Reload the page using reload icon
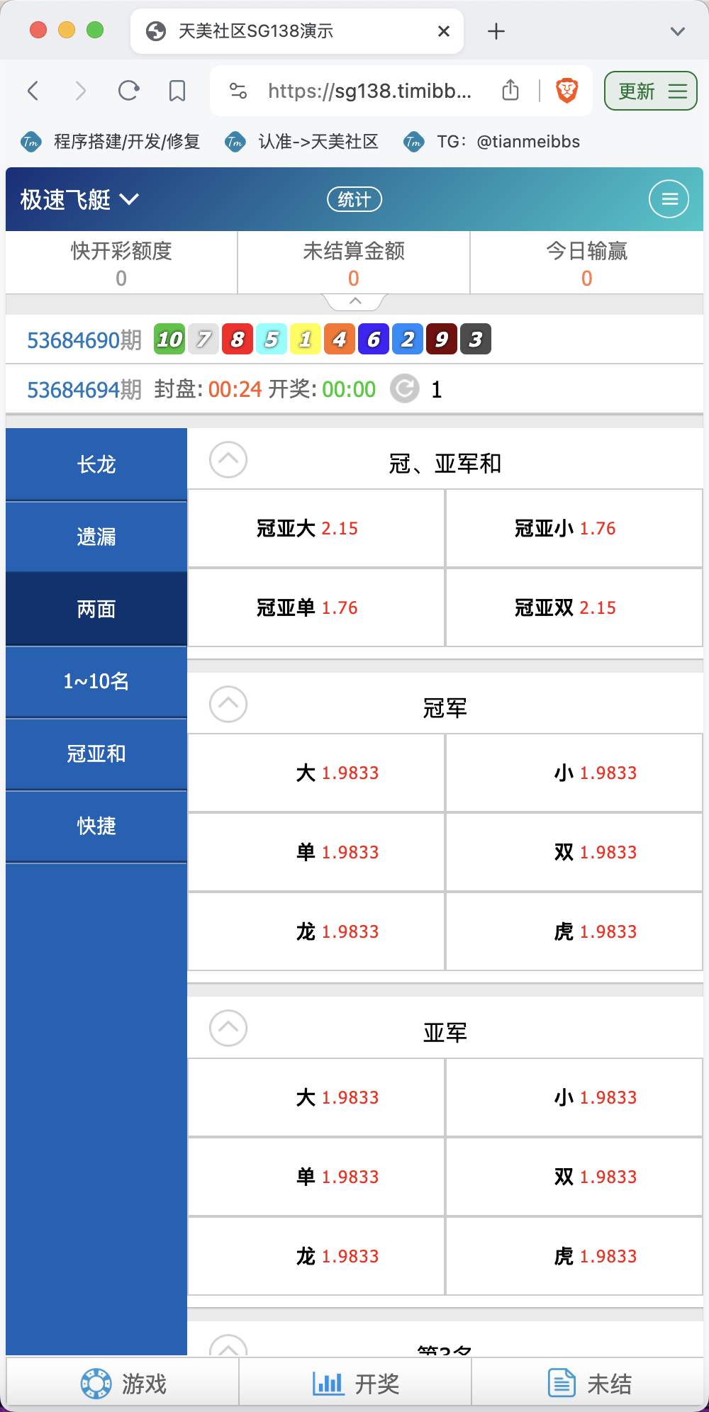The image size is (709, 1412). pyautogui.click(x=128, y=91)
